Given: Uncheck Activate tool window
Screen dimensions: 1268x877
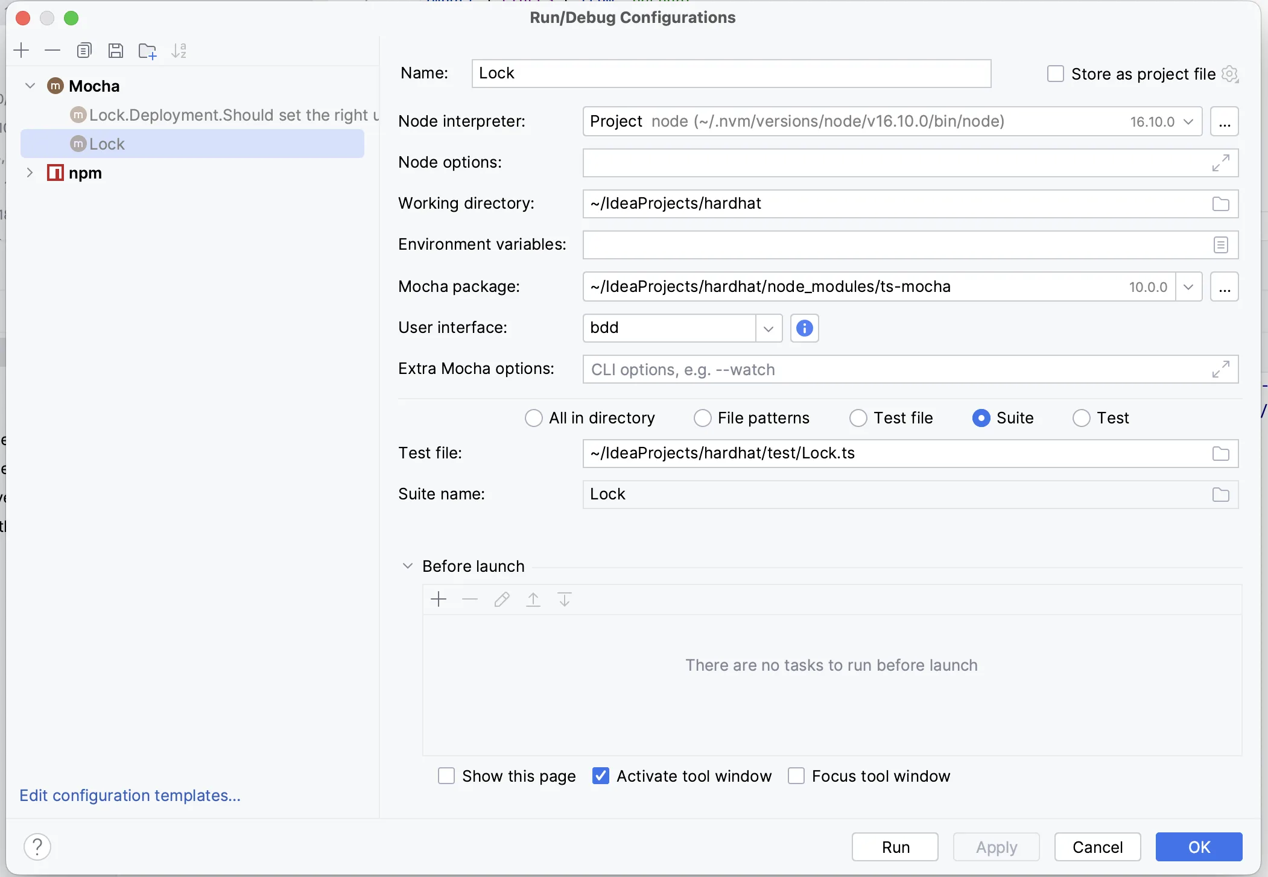Looking at the screenshot, I should click(x=600, y=776).
